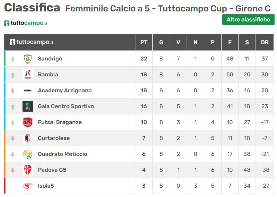277x197 pixels.
Task: Click the red down arrow beside Curtarolese
Action: [x=13, y=139]
